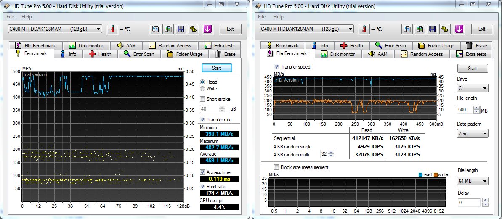
Task: Enable Block size measurement checkbox
Action: tap(277, 167)
